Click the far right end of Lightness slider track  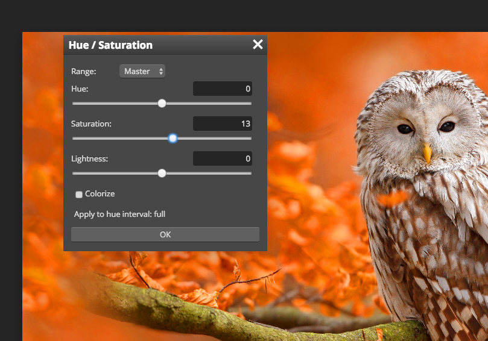(x=250, y=174)
